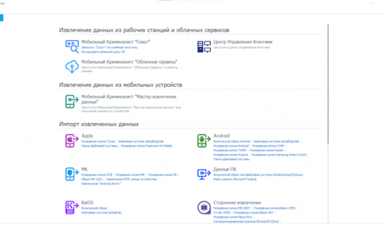Choose Резервная копия Xiaomi link
This screenshot has height=229, width=384.
coord(267,150)
